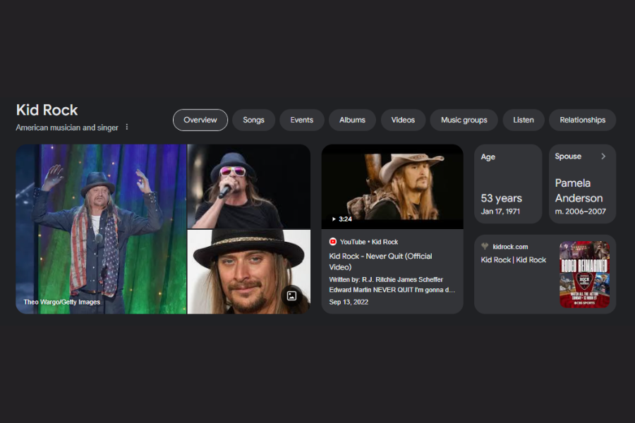Open the Listen tab
This screenshot has height=423, width=635.
[524, 120]
